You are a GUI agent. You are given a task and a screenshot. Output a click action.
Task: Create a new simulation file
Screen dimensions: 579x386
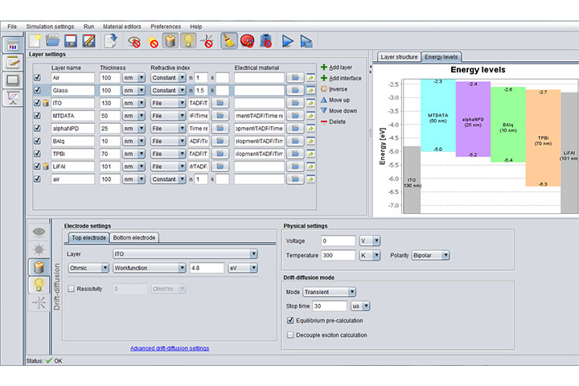point(35,41)
